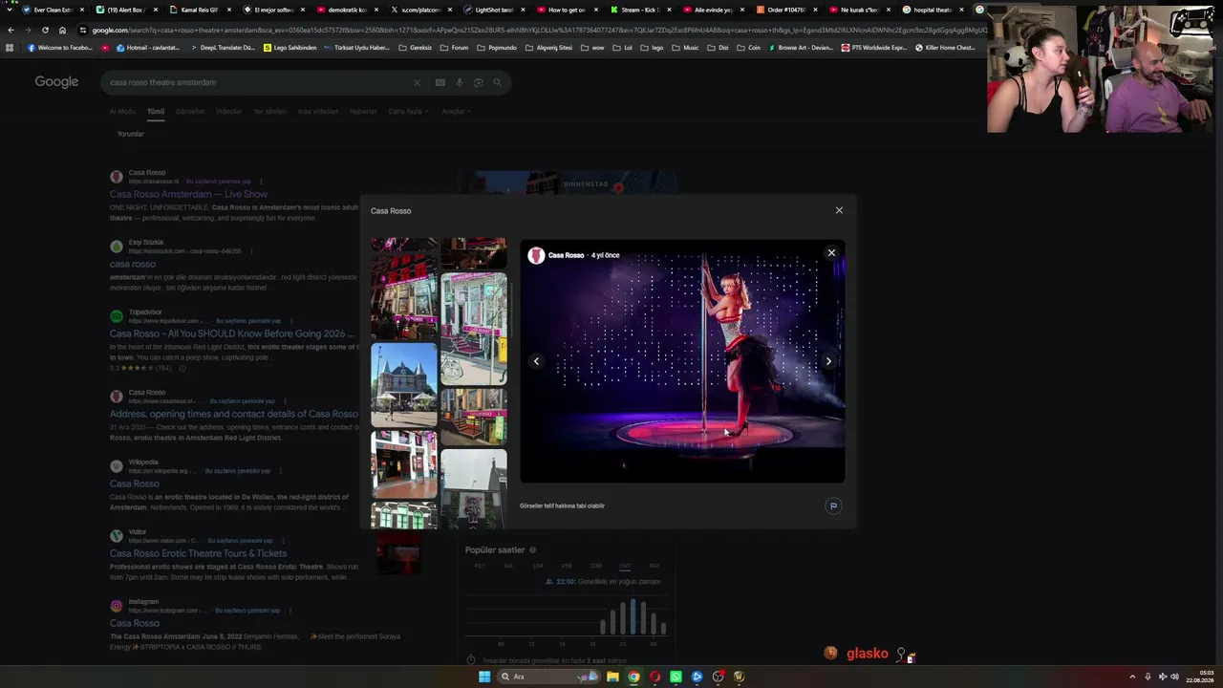
Task: Submit search with the magnifier icon
Action: [x=497, y=82]
